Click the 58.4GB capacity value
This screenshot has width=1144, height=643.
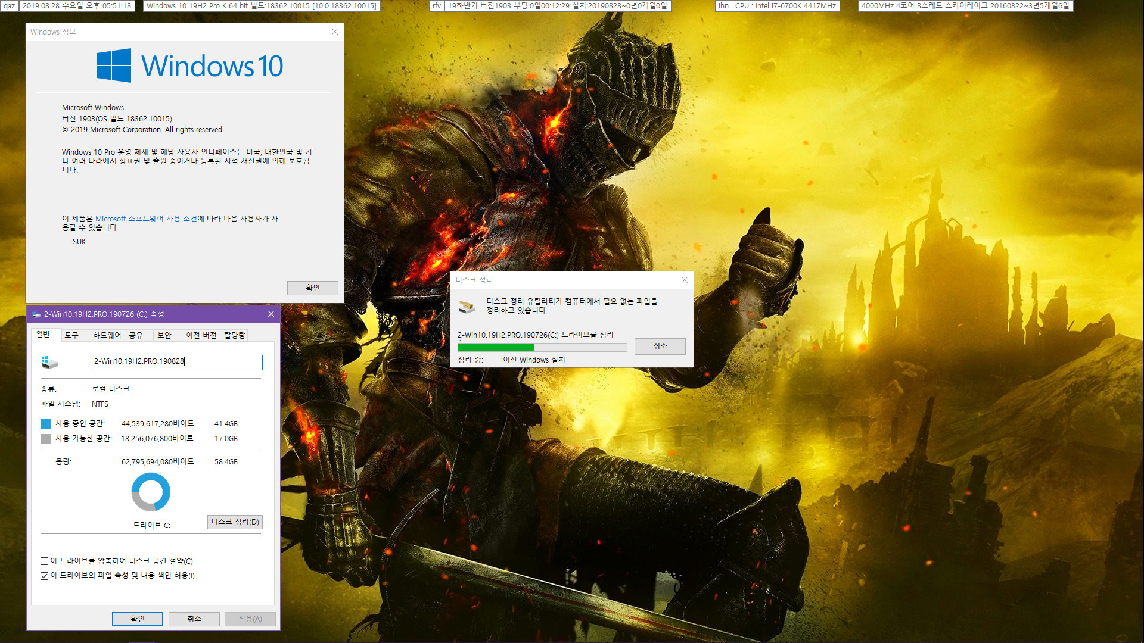[226, 462]
